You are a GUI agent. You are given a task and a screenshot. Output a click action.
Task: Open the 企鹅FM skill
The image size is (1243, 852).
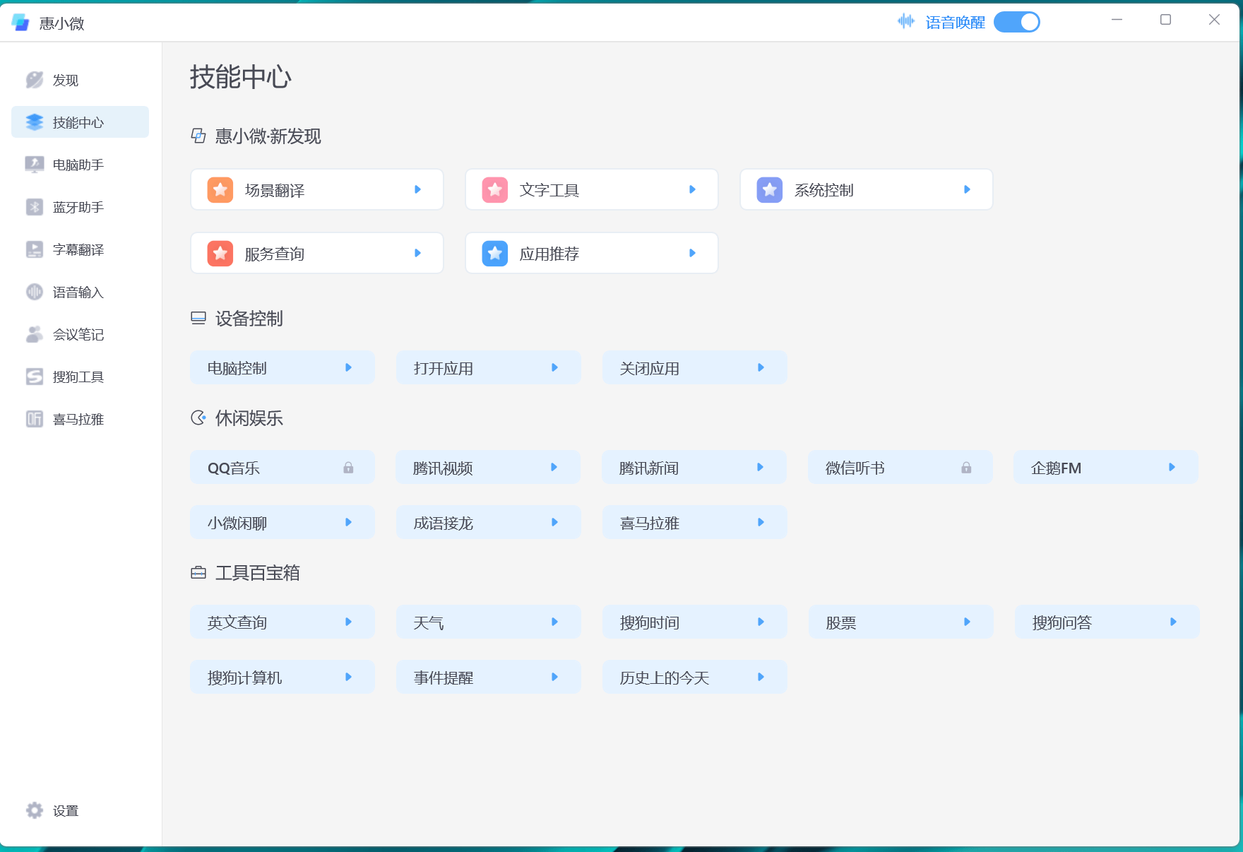point(1105,467)
